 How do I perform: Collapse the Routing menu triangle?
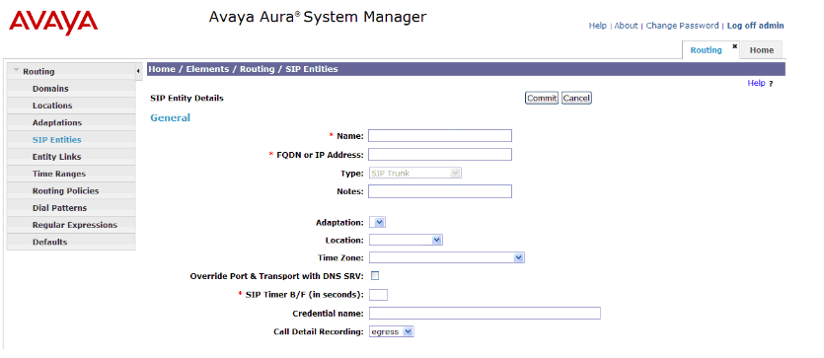coord(17,70)
